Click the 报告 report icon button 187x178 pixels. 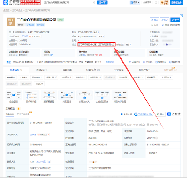tap(154, 20)
